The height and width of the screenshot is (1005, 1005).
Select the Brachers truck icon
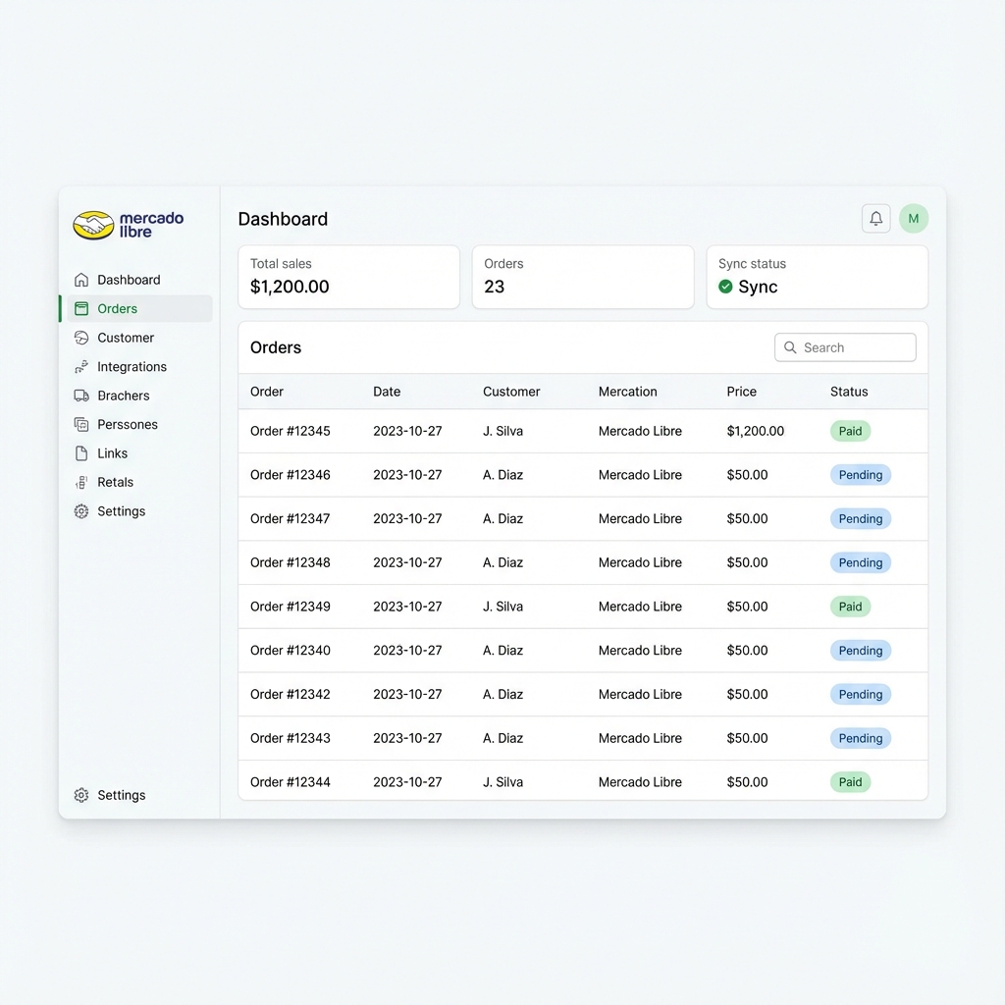coord(81,396)
